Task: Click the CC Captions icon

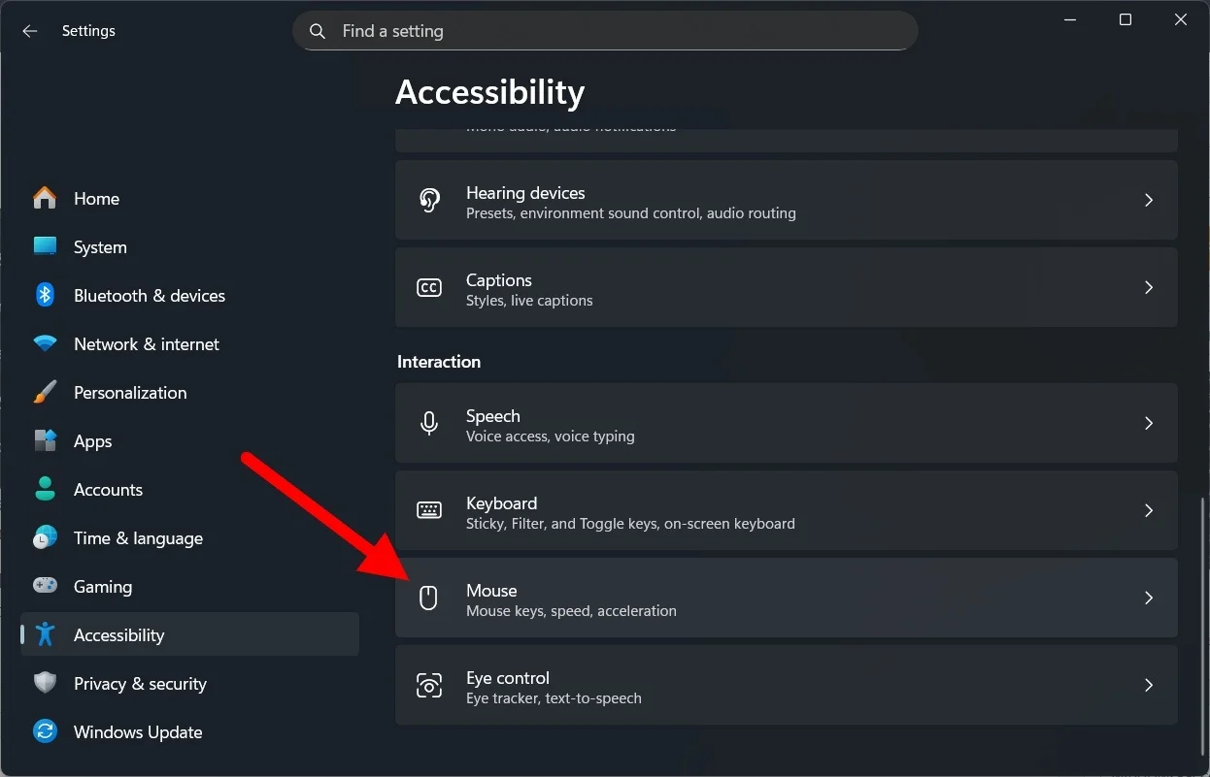Action: [x=429, y=287]
